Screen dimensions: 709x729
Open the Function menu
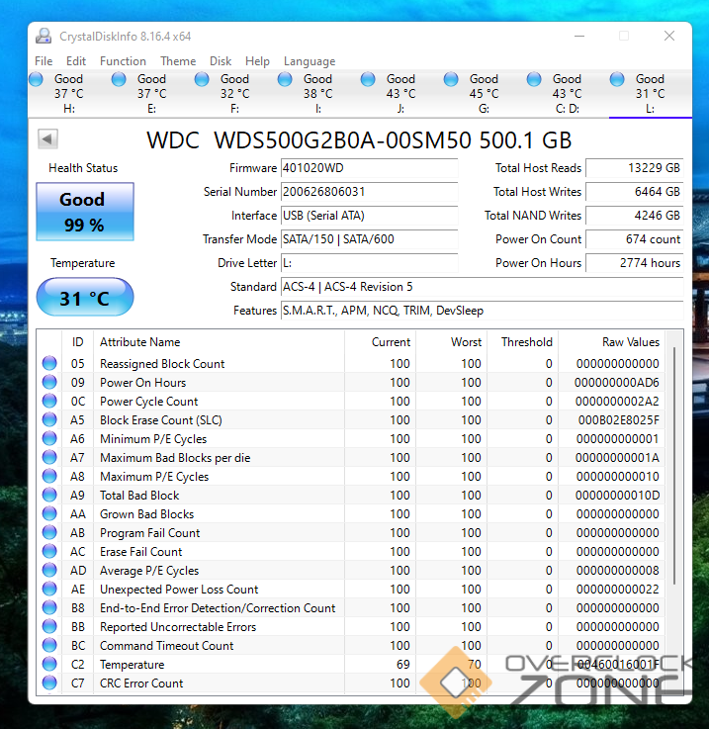coord(123,61)
